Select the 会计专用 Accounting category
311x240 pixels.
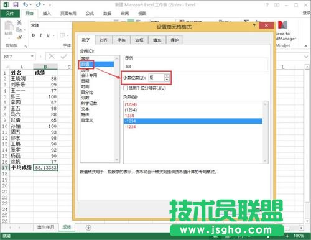pyautogui.click(x=89, y=75)
